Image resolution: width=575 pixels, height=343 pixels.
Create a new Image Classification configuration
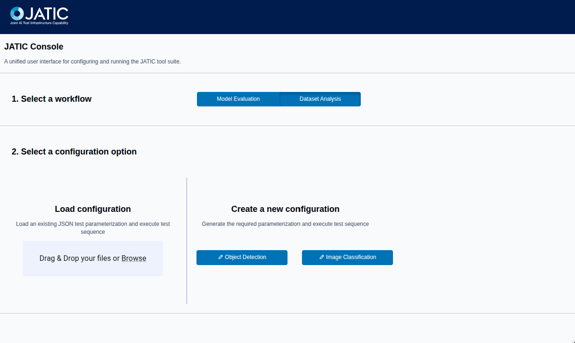[x=347, y=257]
